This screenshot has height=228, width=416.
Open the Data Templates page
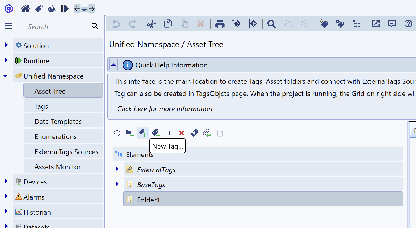58,122
